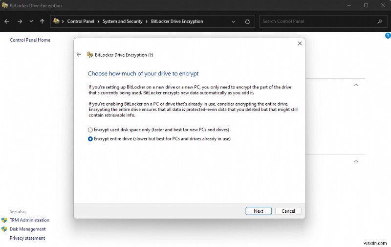Click the BitLocker wizard title icon
Viewport: 391px width, 247px height.
(x=90, y=55)
